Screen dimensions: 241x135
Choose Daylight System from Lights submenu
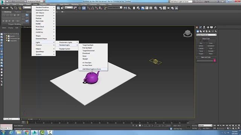[67, 49]
